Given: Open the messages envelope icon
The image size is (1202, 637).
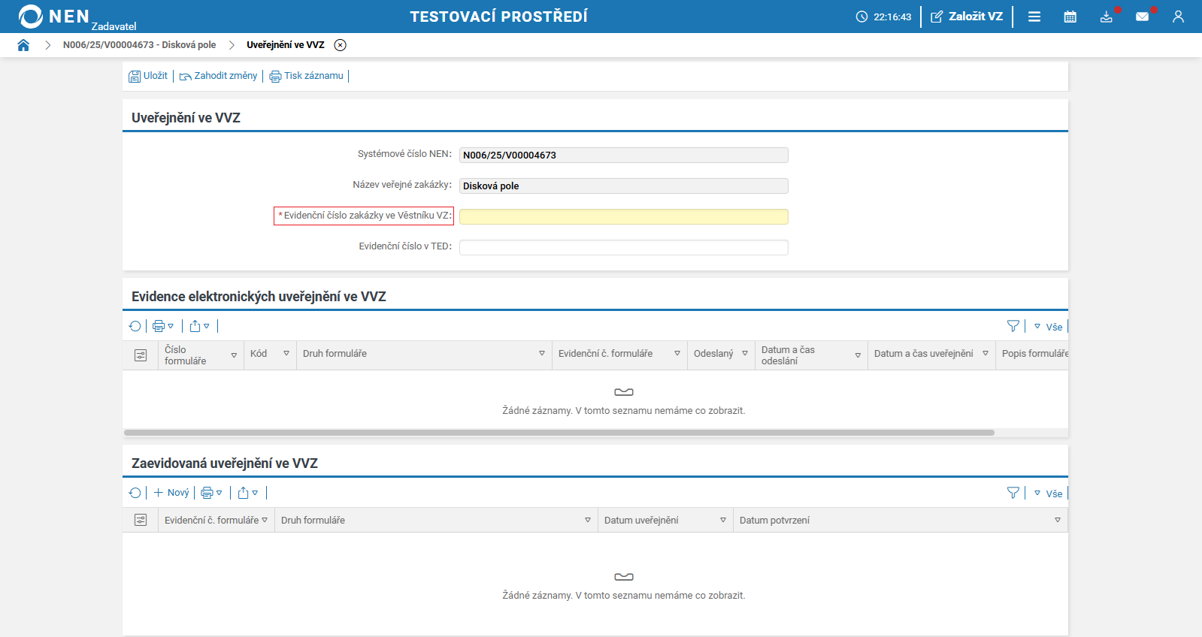Looking at the screenshot, I should tap(1143, 17).
